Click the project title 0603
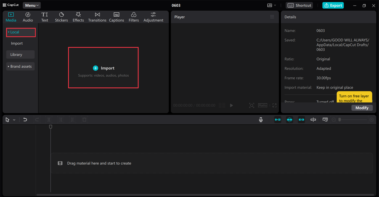This screenshot has height=197, width=379. (x=176, y=5)
